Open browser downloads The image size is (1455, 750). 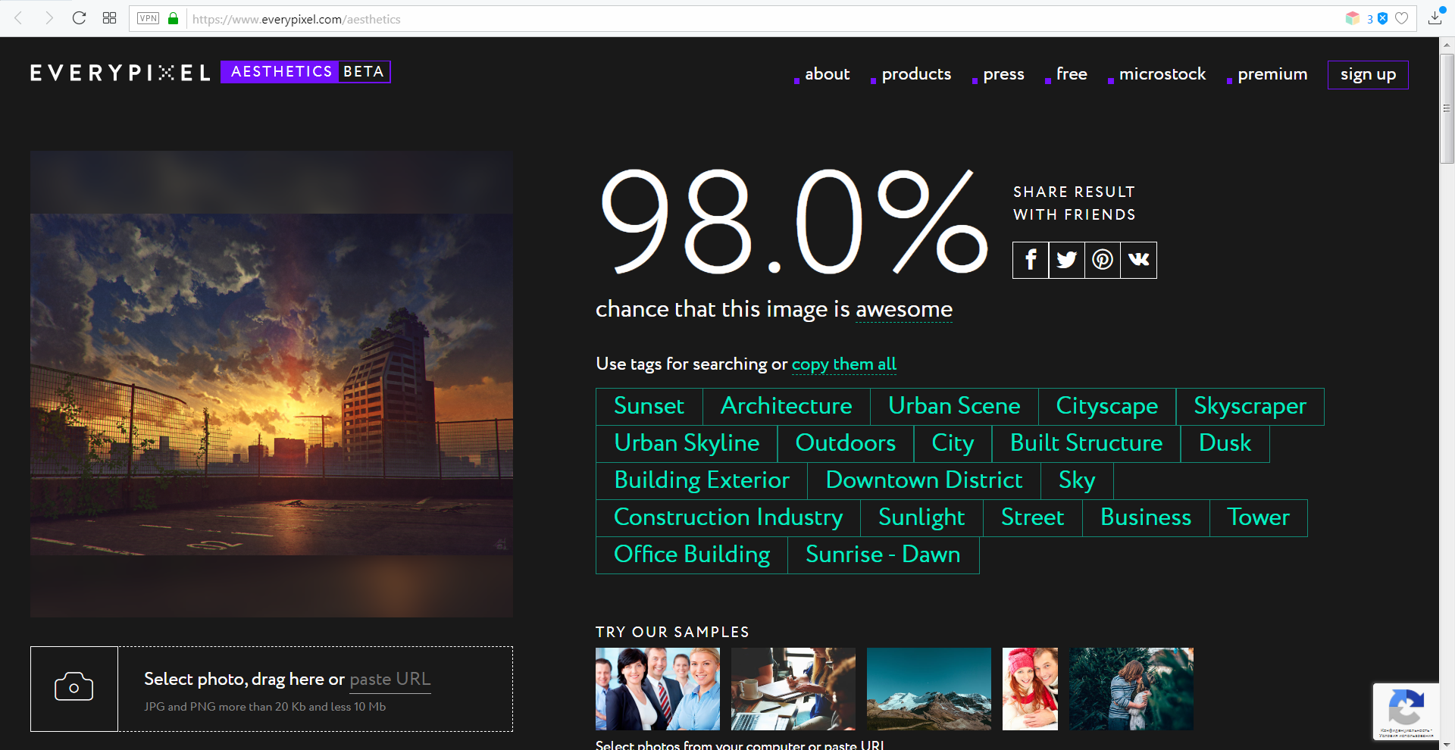coord(1435,18)
